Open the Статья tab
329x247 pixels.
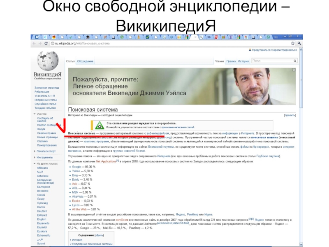coord(70,61)
